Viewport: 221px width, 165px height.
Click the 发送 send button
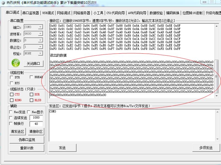coord(62,148)
